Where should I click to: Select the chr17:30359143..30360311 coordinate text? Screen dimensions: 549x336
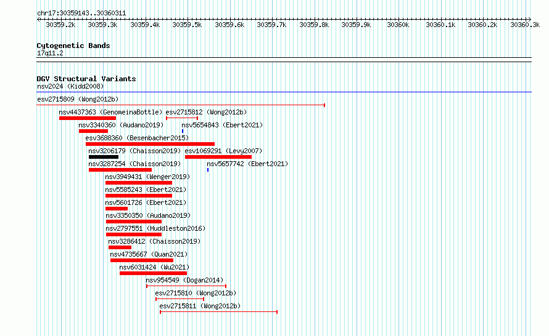coord(81,14)
